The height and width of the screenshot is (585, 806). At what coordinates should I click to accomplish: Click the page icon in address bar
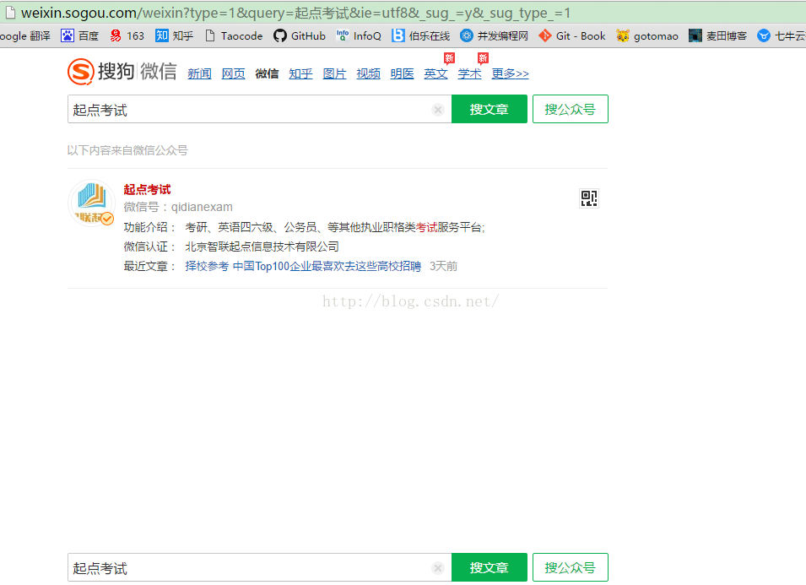(x=10, y=13)
